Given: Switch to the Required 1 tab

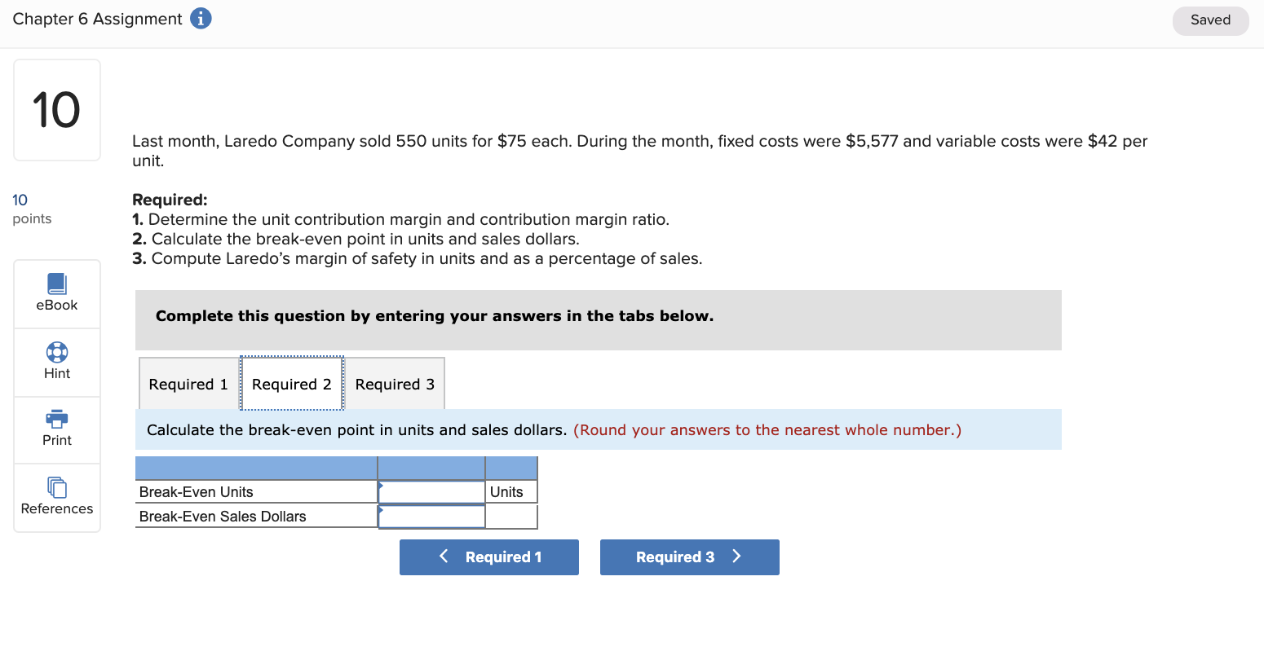Looking at the screenshot, I should (188, 384).
